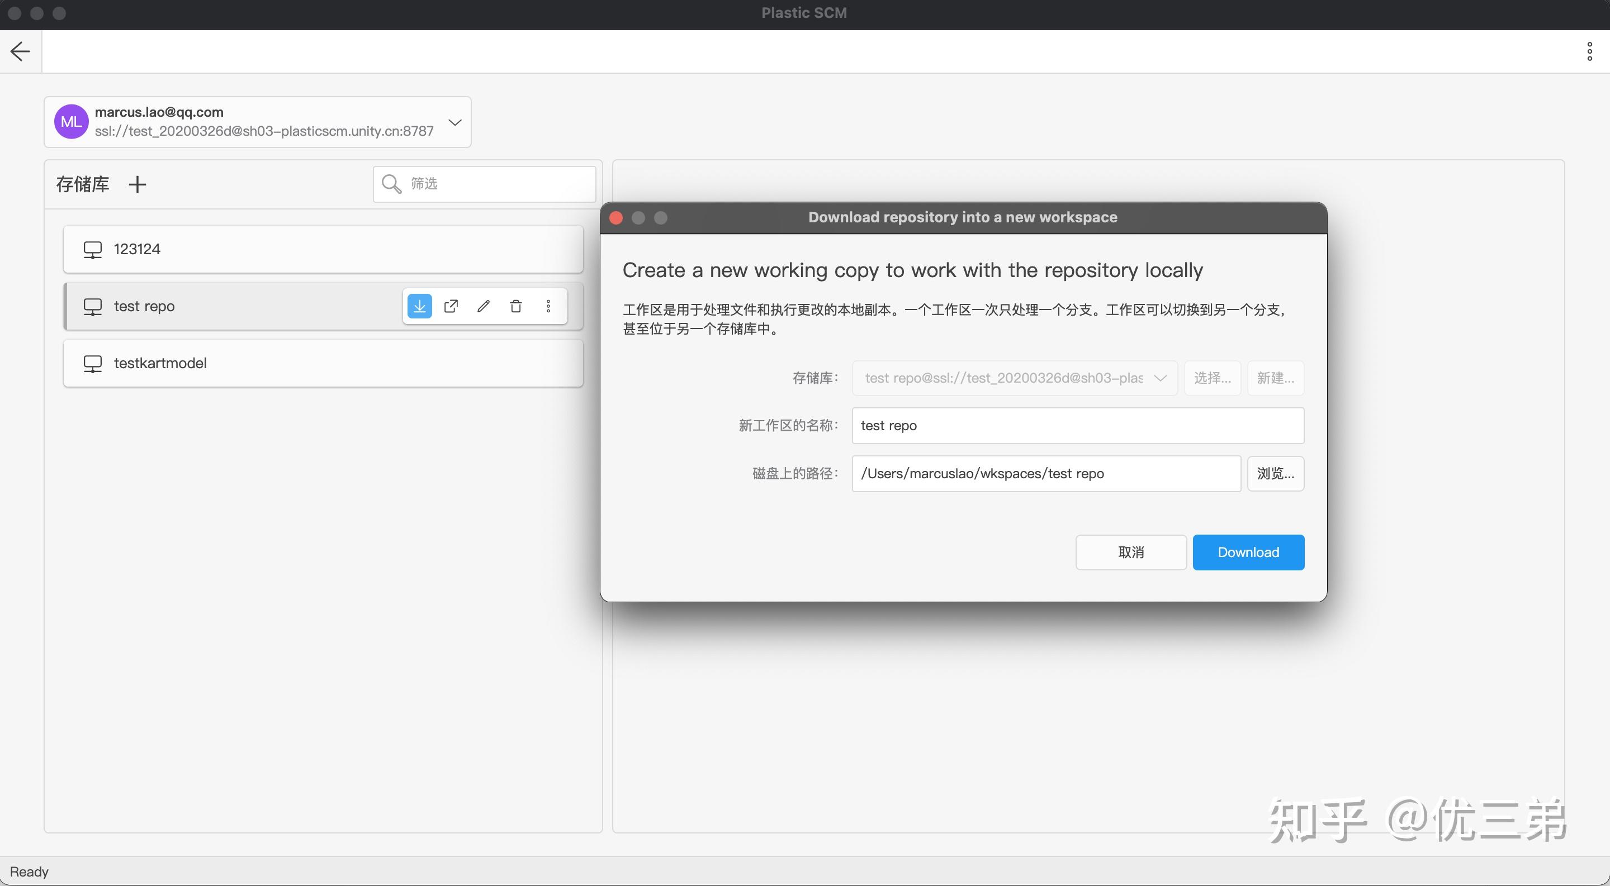Open the 存储库 repository combo box in dialog
1610x886 pixels.
[1015, 378]
